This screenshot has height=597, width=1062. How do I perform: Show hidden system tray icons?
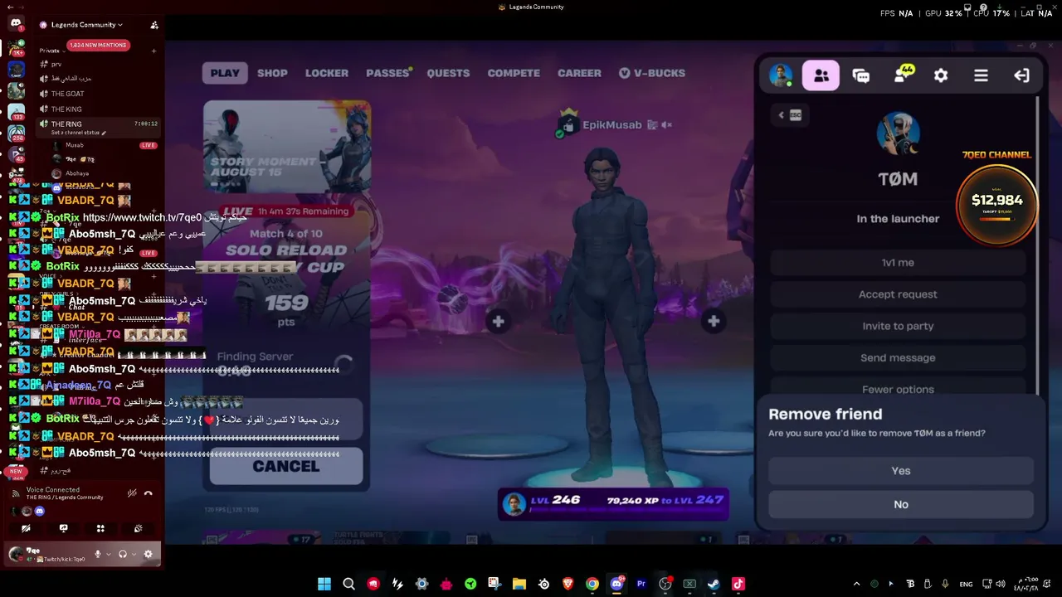(x=856, y=584)
